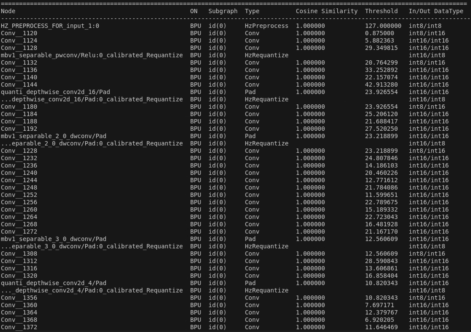The width and height of the screenshot is (471, 332).
Task: Click the HZ_PREPROCESS_FOR_input_1:0 node name
Action: pyautogui.click(x=50, y=26)
